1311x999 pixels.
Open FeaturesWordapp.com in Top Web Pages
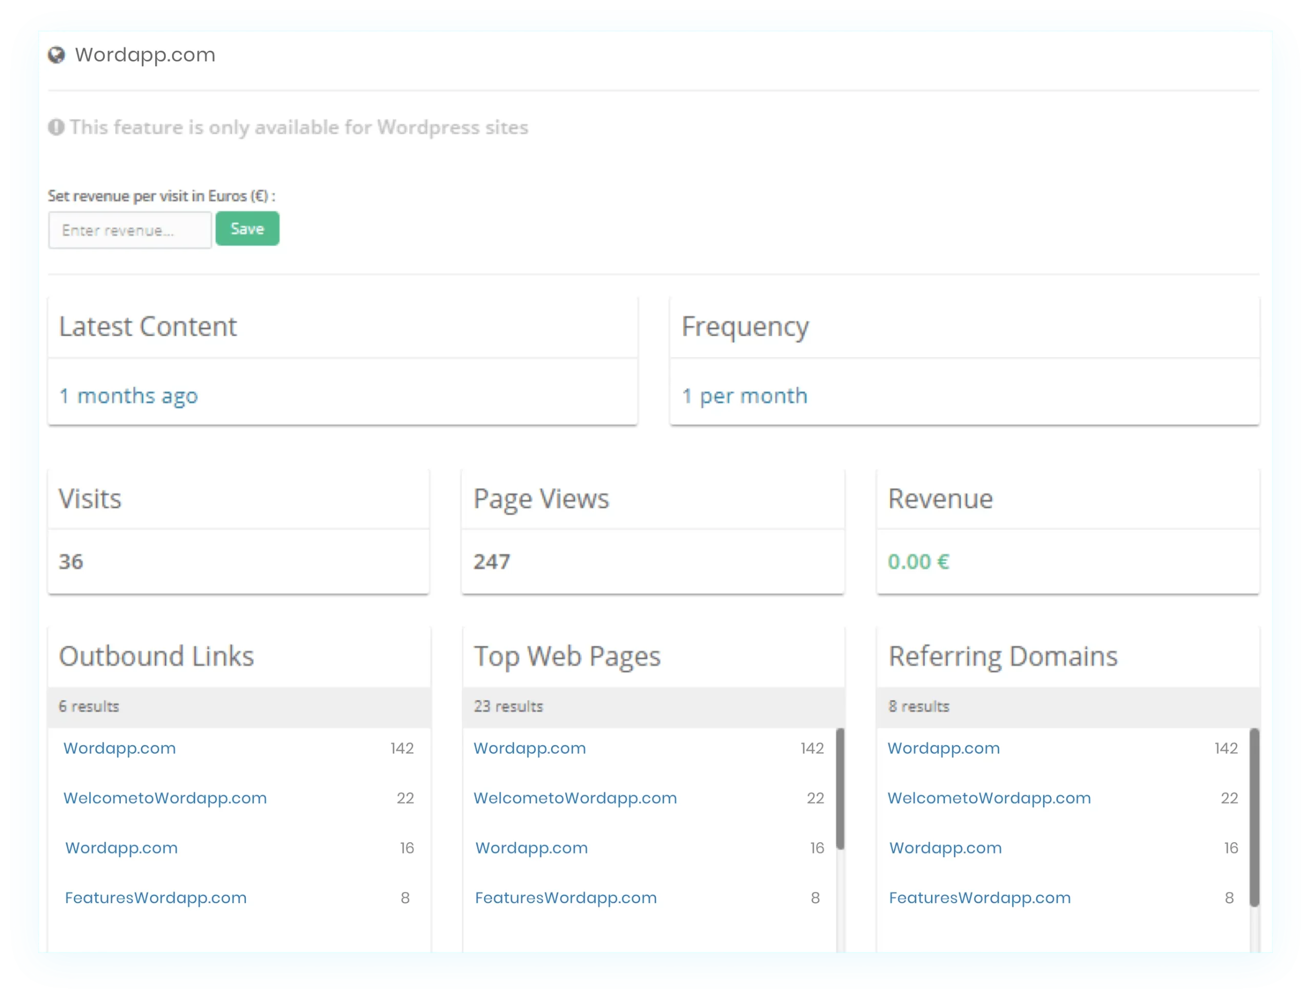[x=565, y=898]
